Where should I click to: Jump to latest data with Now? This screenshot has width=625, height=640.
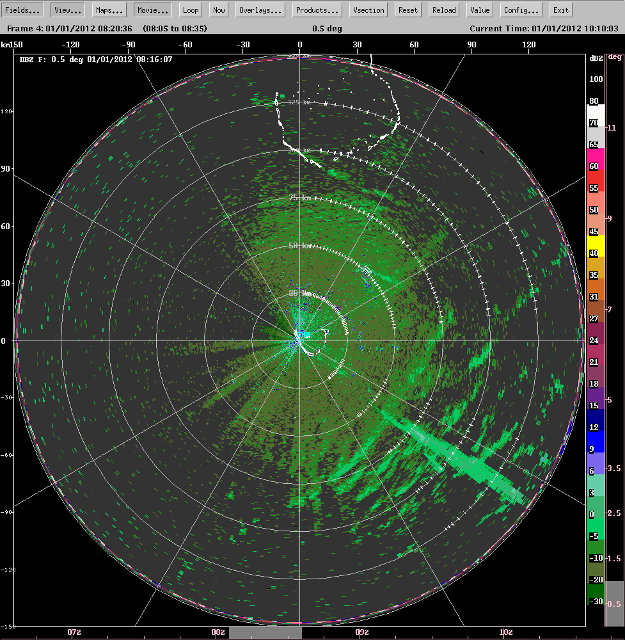pos(218,10)
